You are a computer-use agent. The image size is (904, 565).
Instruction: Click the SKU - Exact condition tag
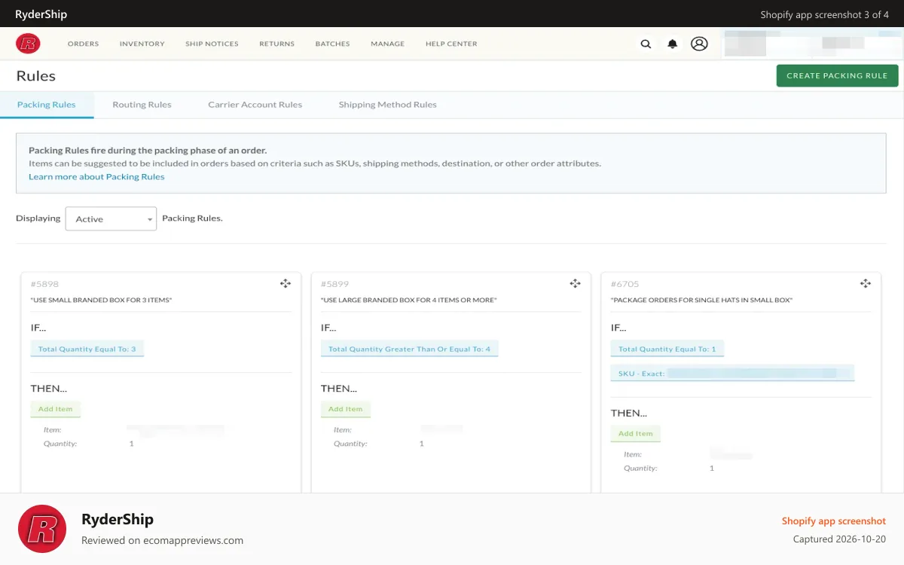pyautogui.click(x=732, y=373)
